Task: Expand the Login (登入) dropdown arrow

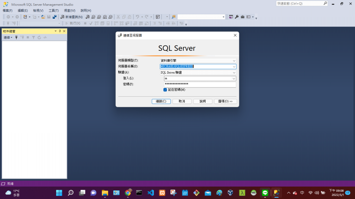Action: click(234, 78)
